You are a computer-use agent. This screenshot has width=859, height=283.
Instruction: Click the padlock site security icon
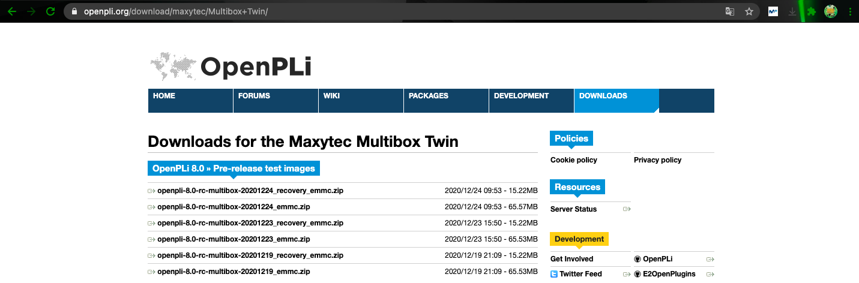tap(74, 11)
